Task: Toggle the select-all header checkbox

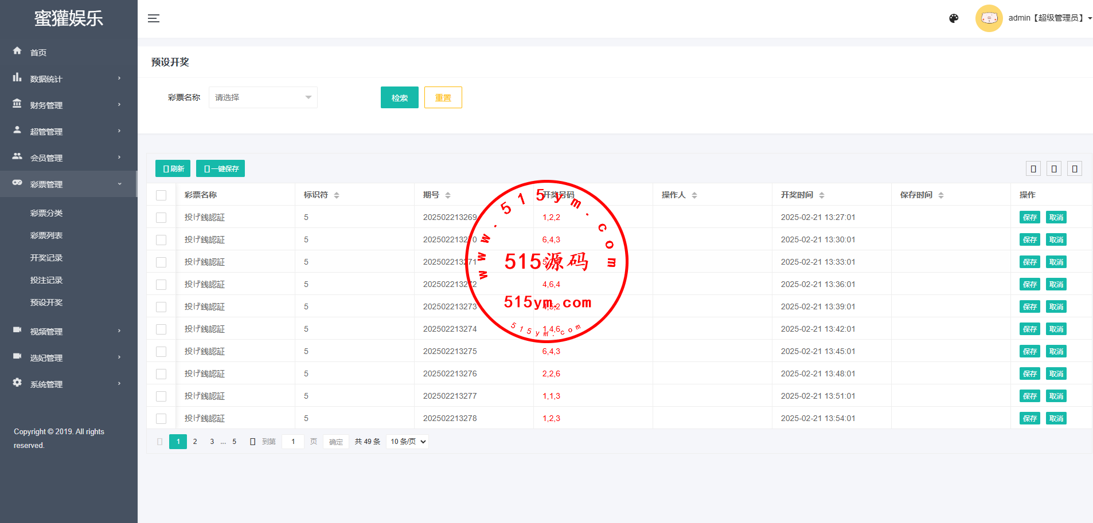Action: (161, 195)
